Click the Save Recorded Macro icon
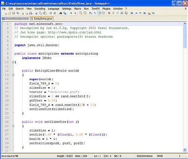188x159 pixels. (x=126, y=13)
